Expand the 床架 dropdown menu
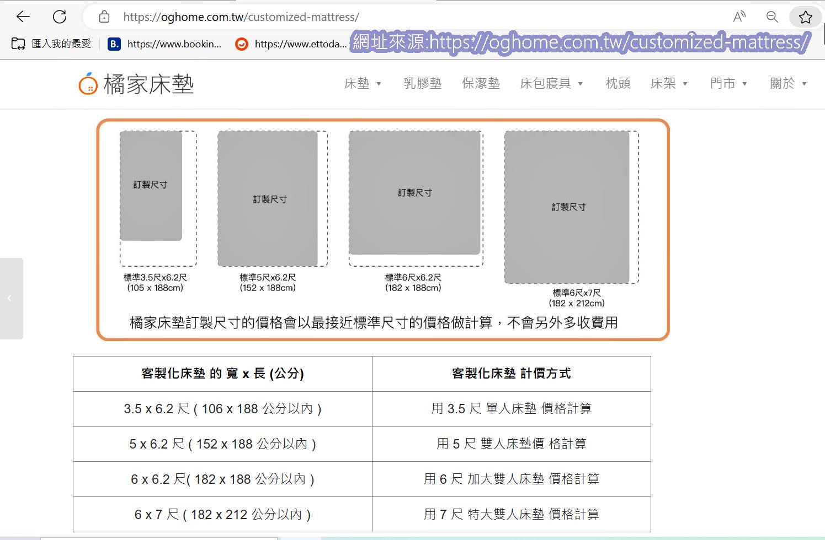 [x=669, y=83]
